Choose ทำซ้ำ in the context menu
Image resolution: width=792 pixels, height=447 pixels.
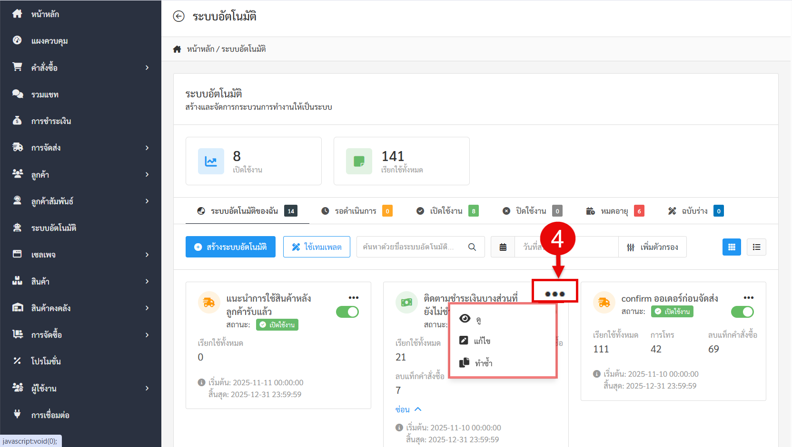tap(483, 363)
